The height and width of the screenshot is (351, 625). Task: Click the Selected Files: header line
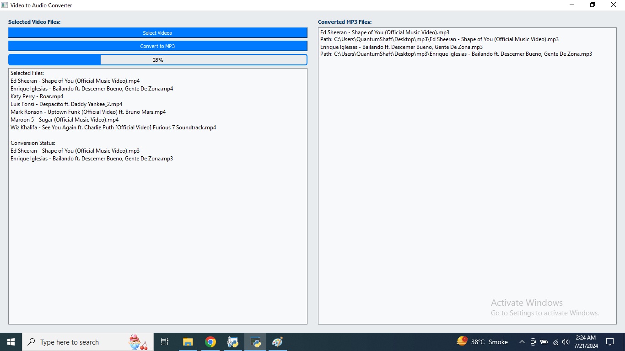pyautogui.click(x=27, y=73)
